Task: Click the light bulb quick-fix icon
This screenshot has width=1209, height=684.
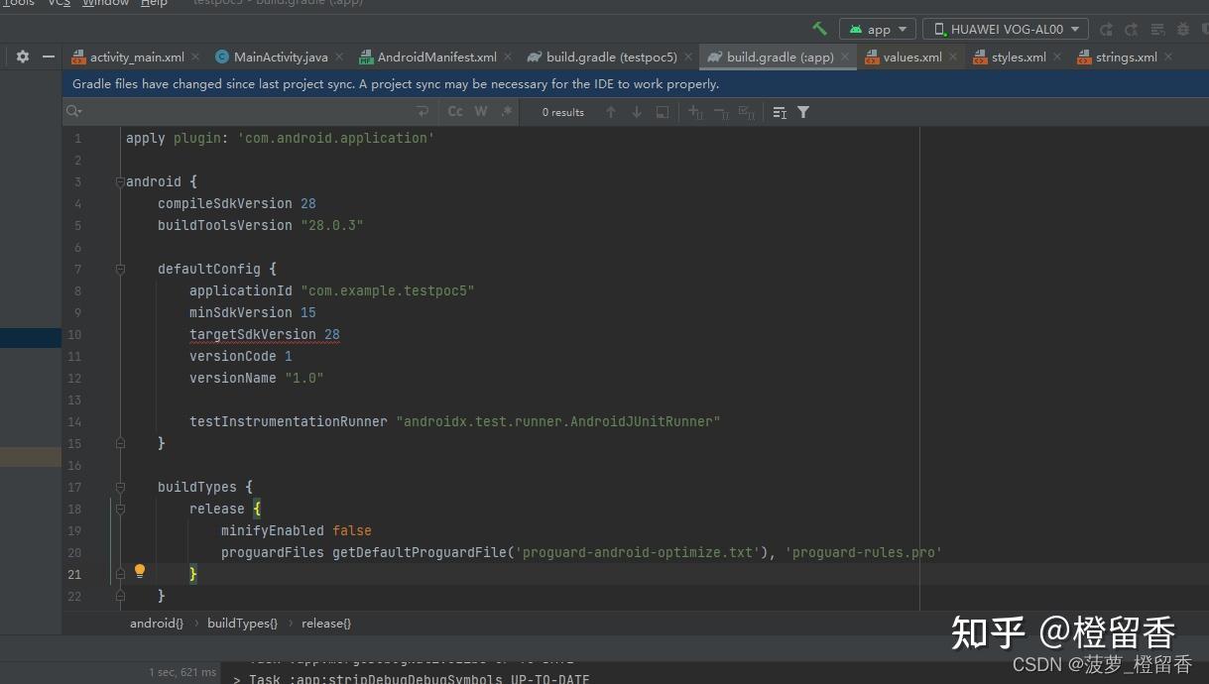Action: (x=140, y=571)
